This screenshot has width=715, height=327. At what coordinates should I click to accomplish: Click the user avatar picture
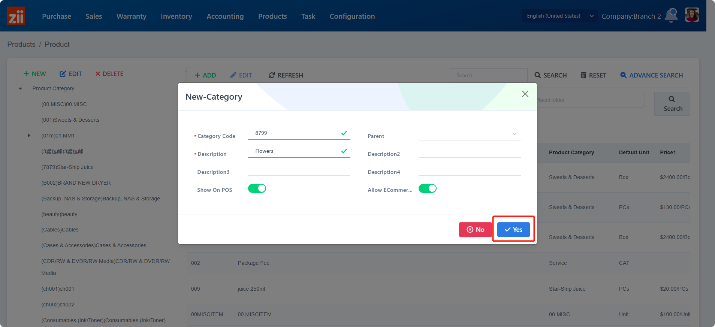point(692,15)
